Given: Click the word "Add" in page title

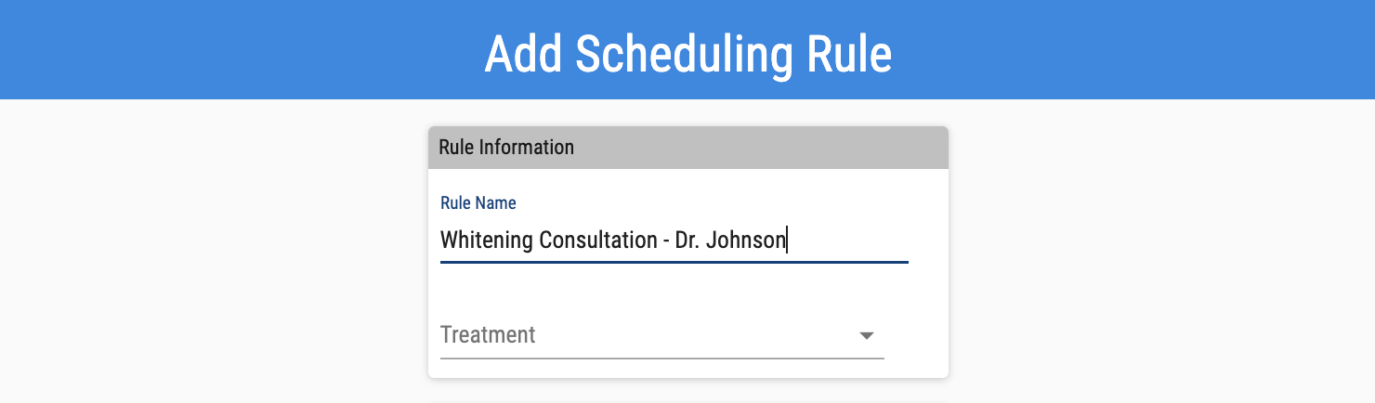Looking at the screenshot, I should coord(523,55).
